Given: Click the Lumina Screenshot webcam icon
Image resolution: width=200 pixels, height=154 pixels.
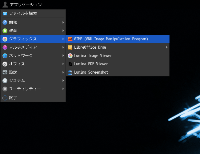Looking at the screenshot, I should (70, 72).
